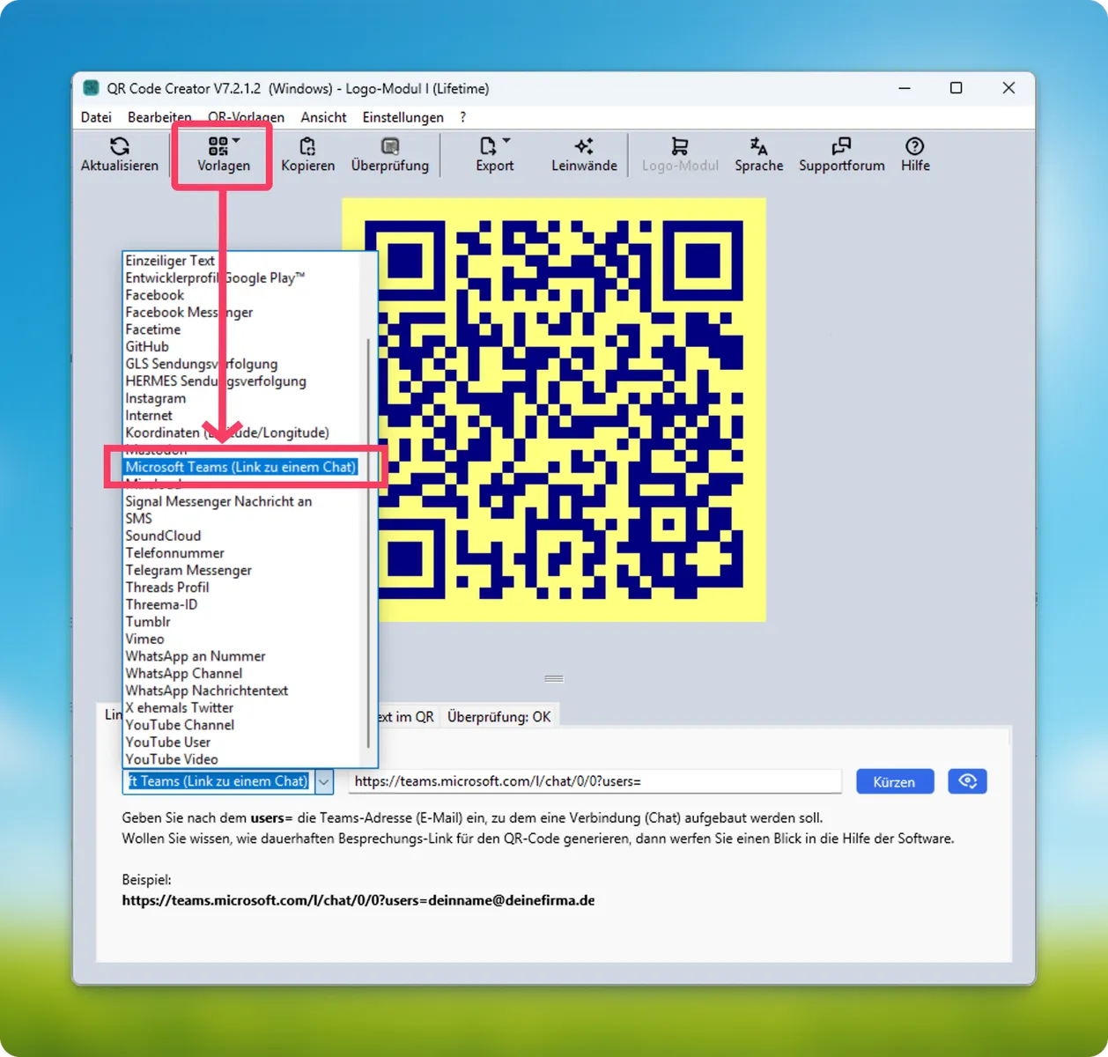Select the Instagram template
1108x1057 pixels.
coord(155,398)
